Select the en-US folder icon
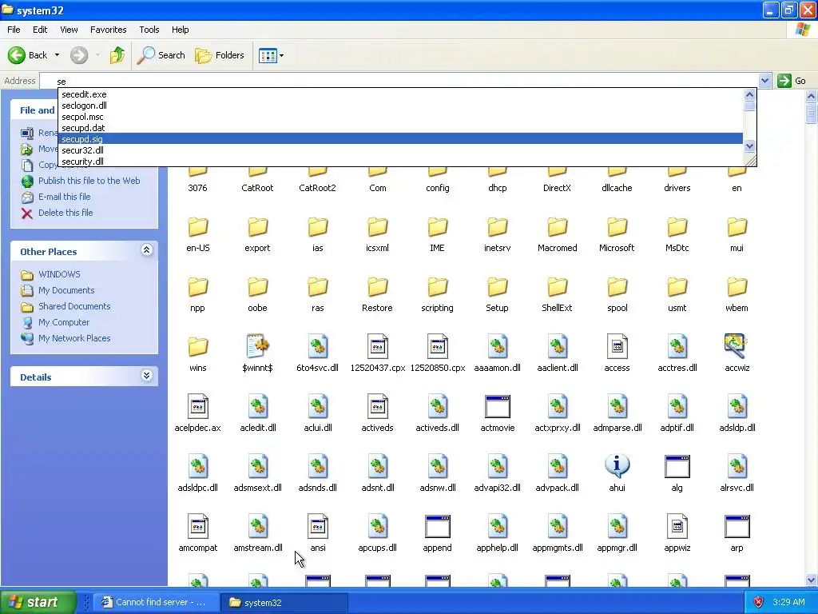 198,228
